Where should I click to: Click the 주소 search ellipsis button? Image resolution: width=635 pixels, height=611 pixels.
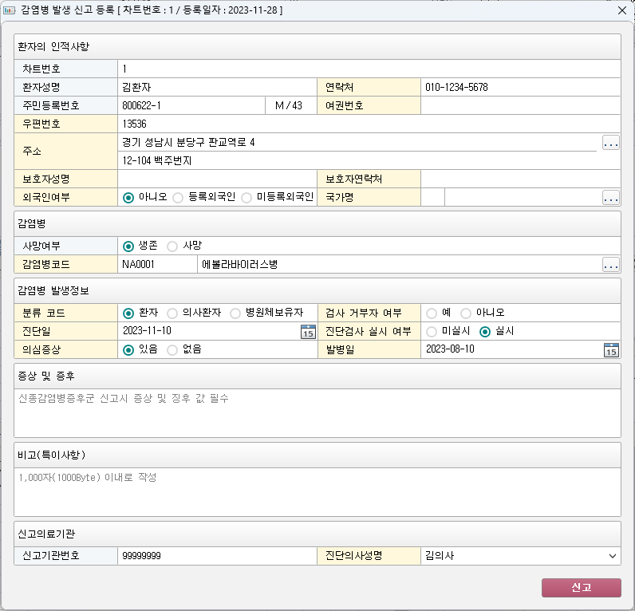(611, 144)
